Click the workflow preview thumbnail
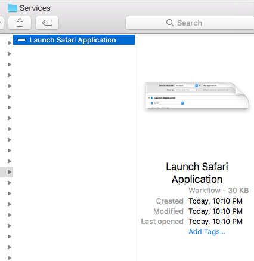The width and height of the screenshot is (254, 261). coord(197,95)
